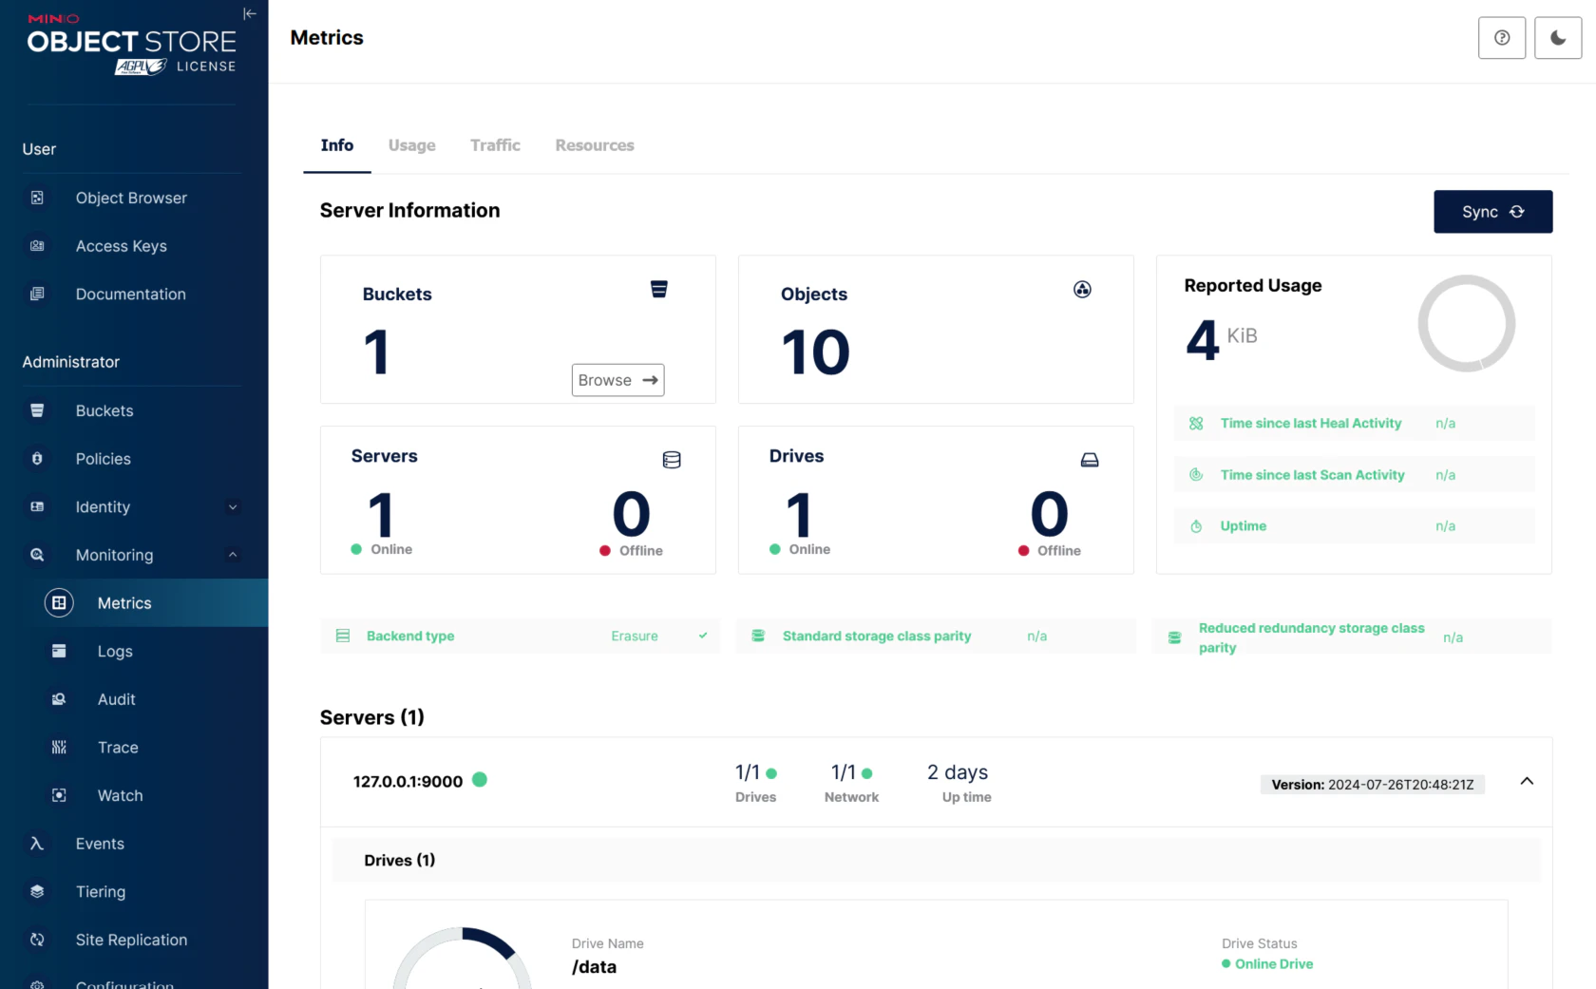Go to Site Replication
Screen dimensions: 1596x989
[131, 940]
